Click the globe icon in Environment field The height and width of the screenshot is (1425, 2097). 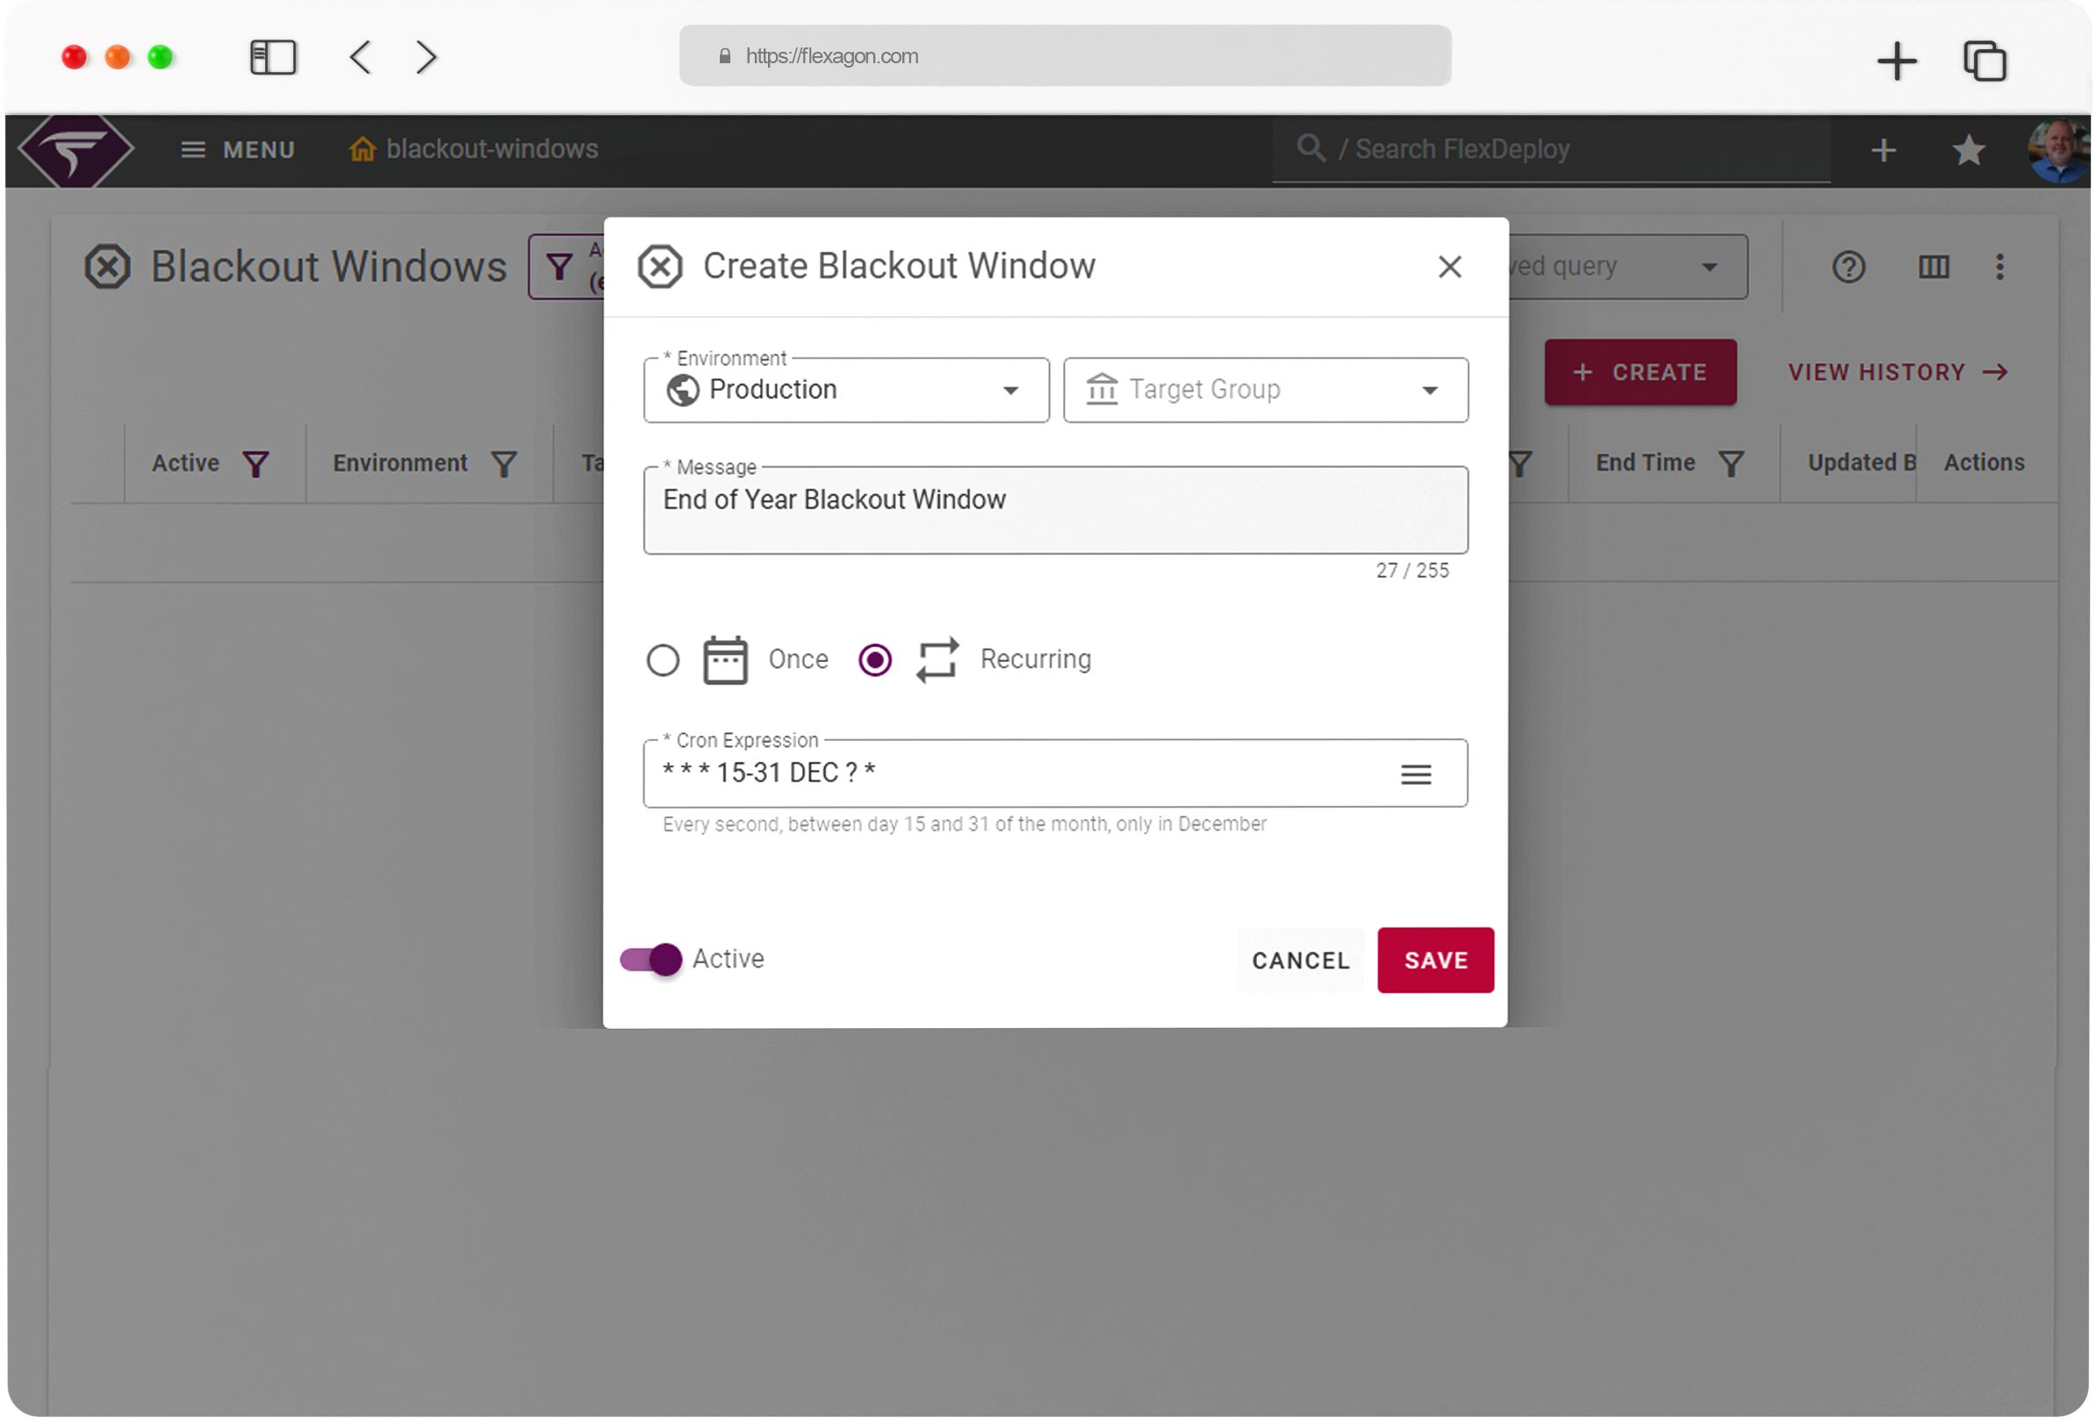point(683,391)
